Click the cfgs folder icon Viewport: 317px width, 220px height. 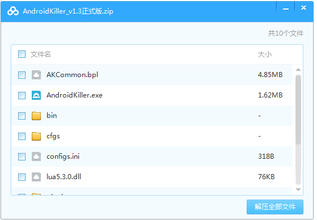36,136
